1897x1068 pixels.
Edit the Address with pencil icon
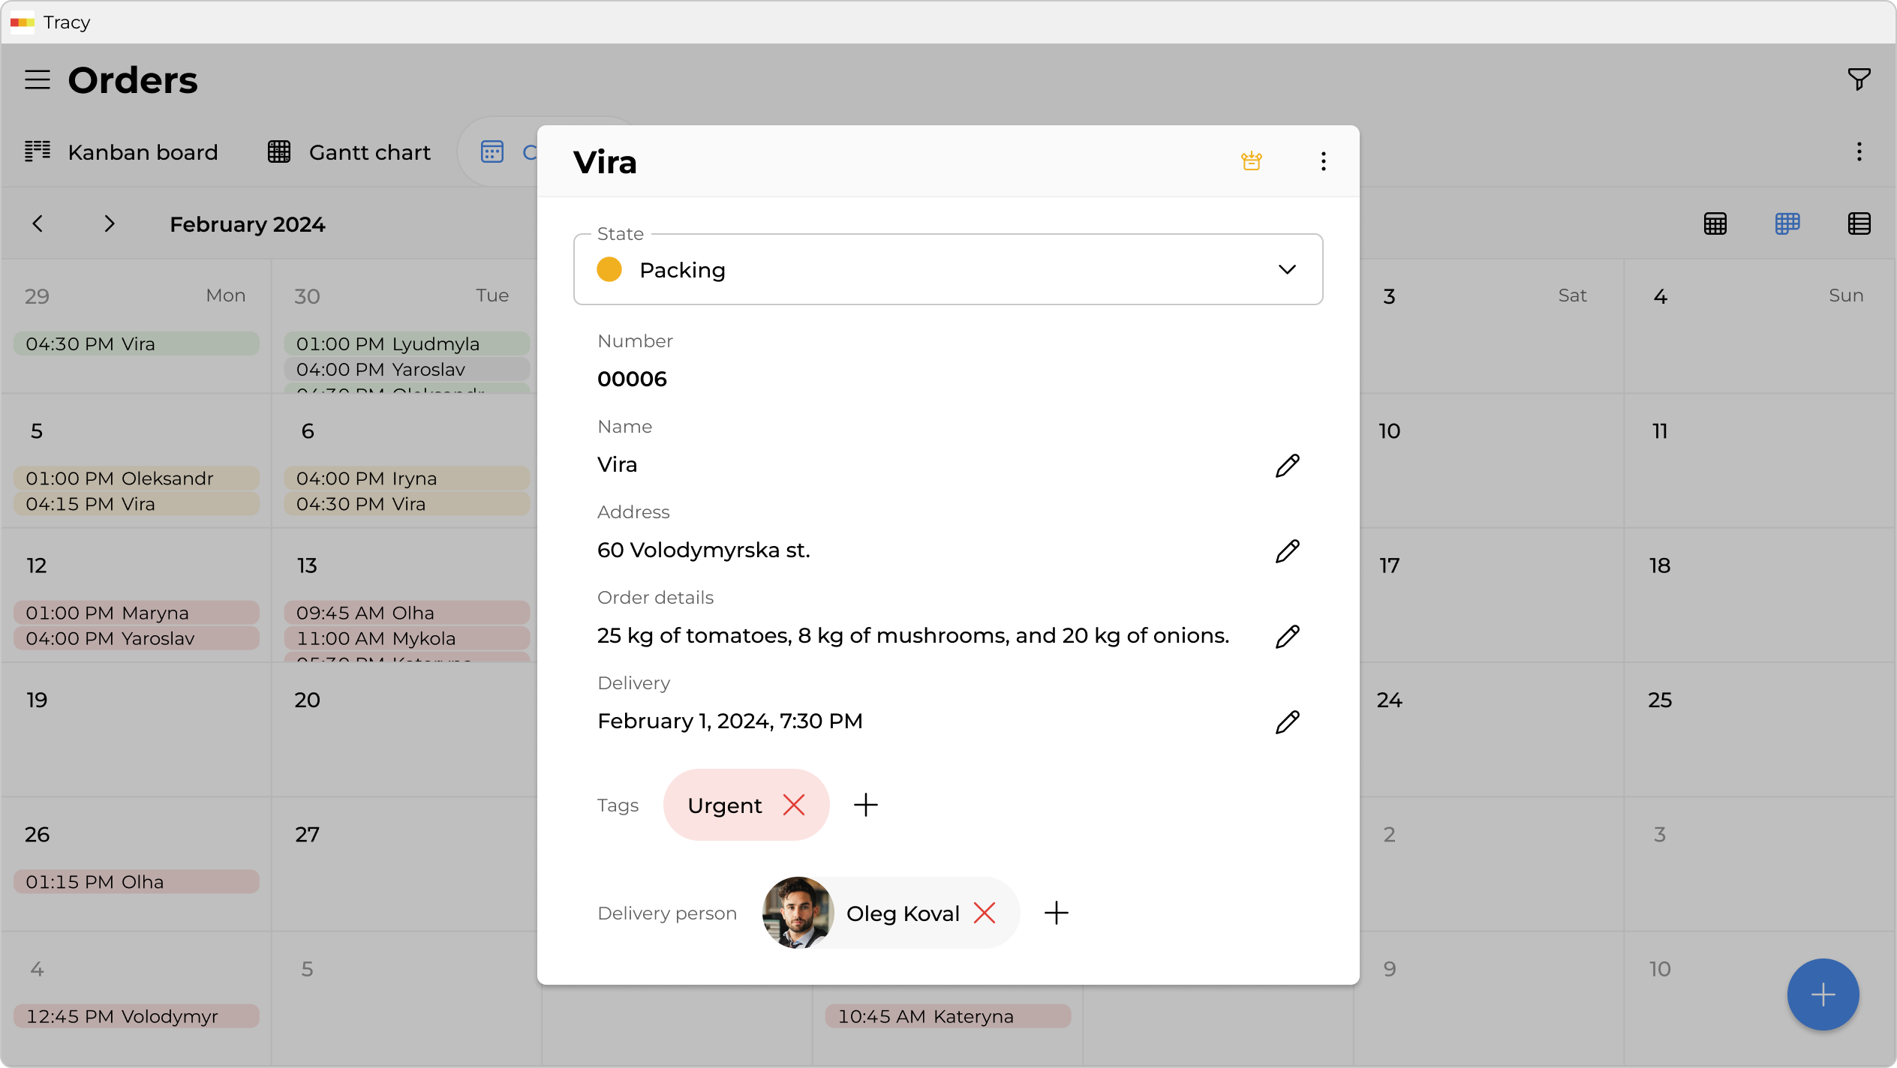1287,550
